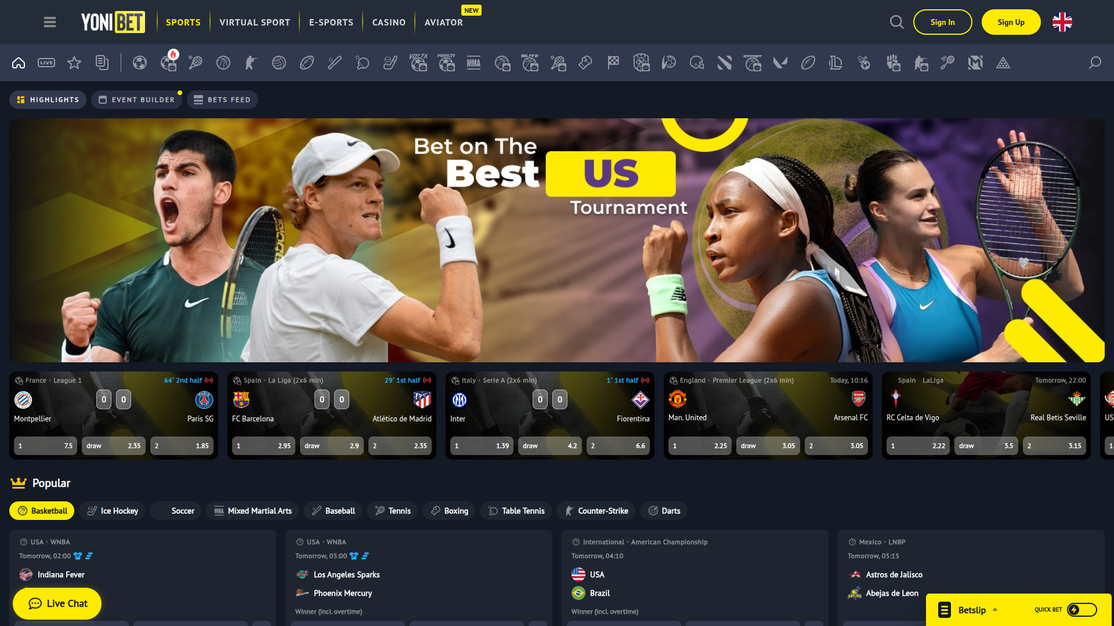Bet on draw for Montpellier vs Paris SG
Viewport: 1114px width, 626px height.
pos(114,446)
